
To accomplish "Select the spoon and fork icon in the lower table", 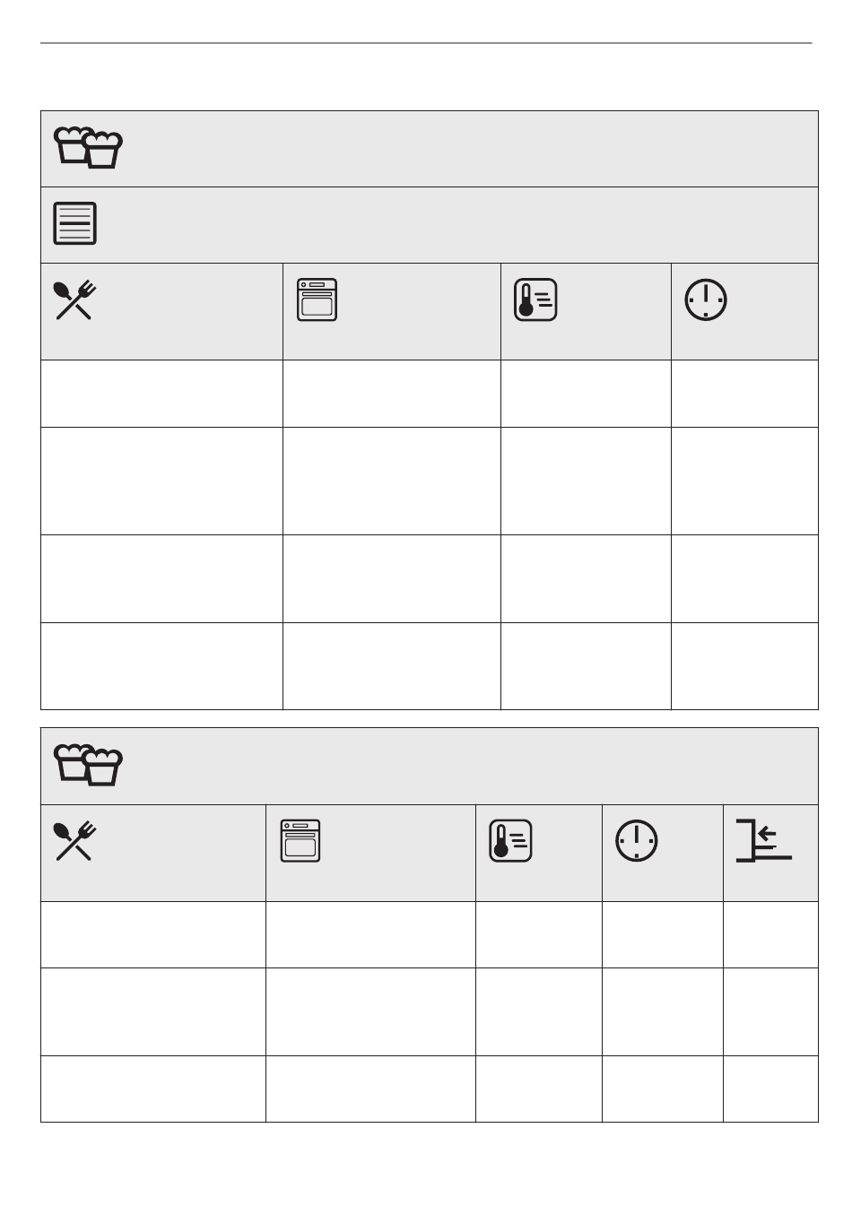I will (x=75, y=841).
